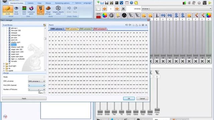Open the DMX universe dropdown in Patch manager

pyautogui.click(x=37, y=81)
